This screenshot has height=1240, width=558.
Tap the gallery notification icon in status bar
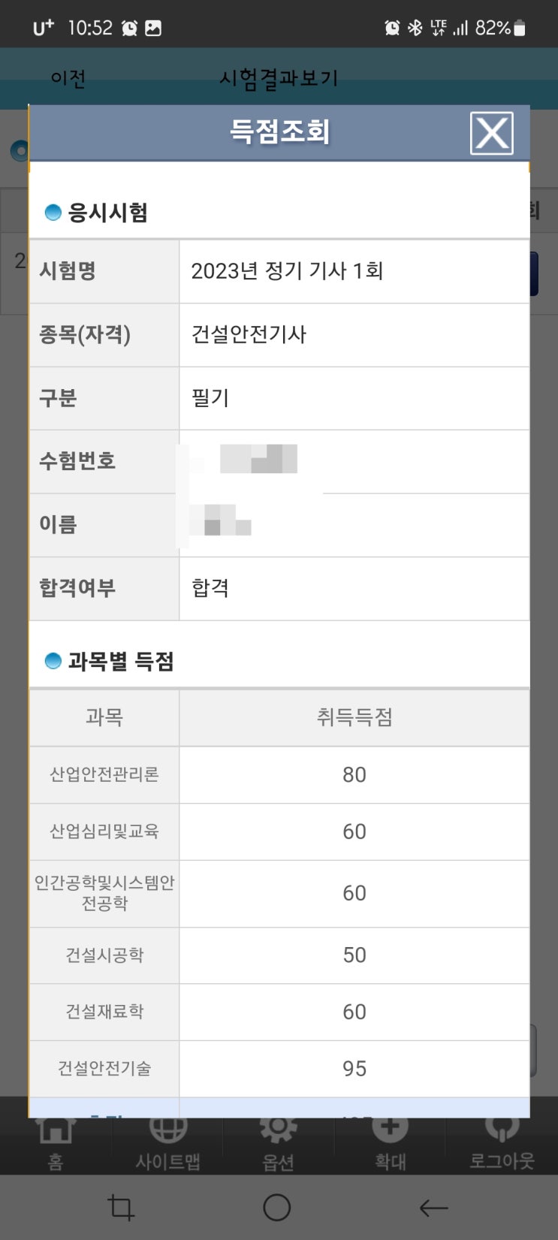pyautogui.click(x=153, y=29)
